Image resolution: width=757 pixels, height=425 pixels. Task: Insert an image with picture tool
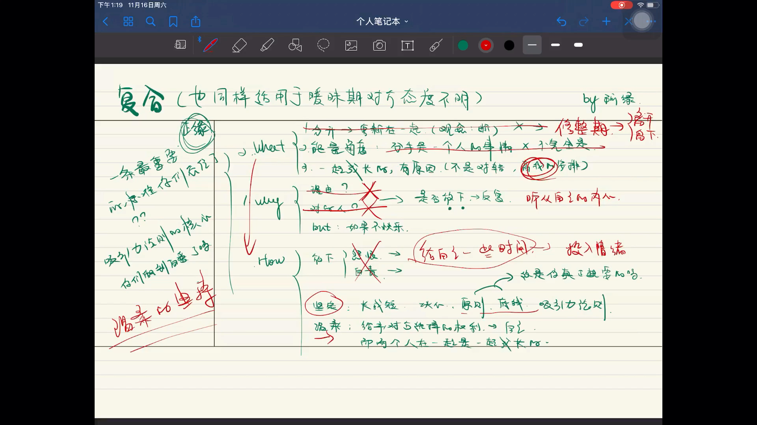351,46
